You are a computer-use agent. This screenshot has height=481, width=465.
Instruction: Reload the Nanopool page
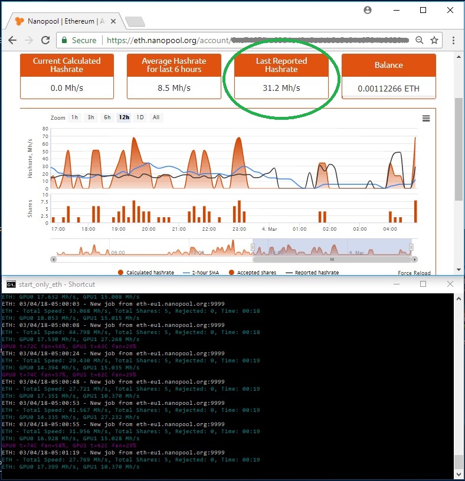click(x=45, y=40)
